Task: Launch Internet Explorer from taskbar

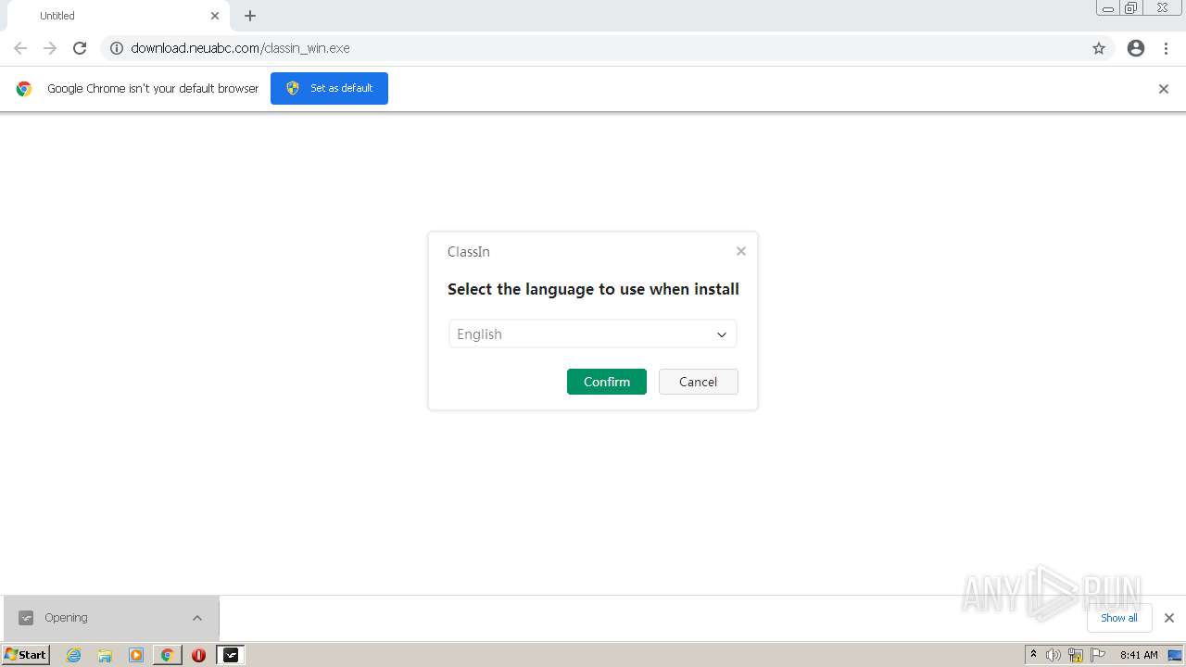Action: pos(74,655)
